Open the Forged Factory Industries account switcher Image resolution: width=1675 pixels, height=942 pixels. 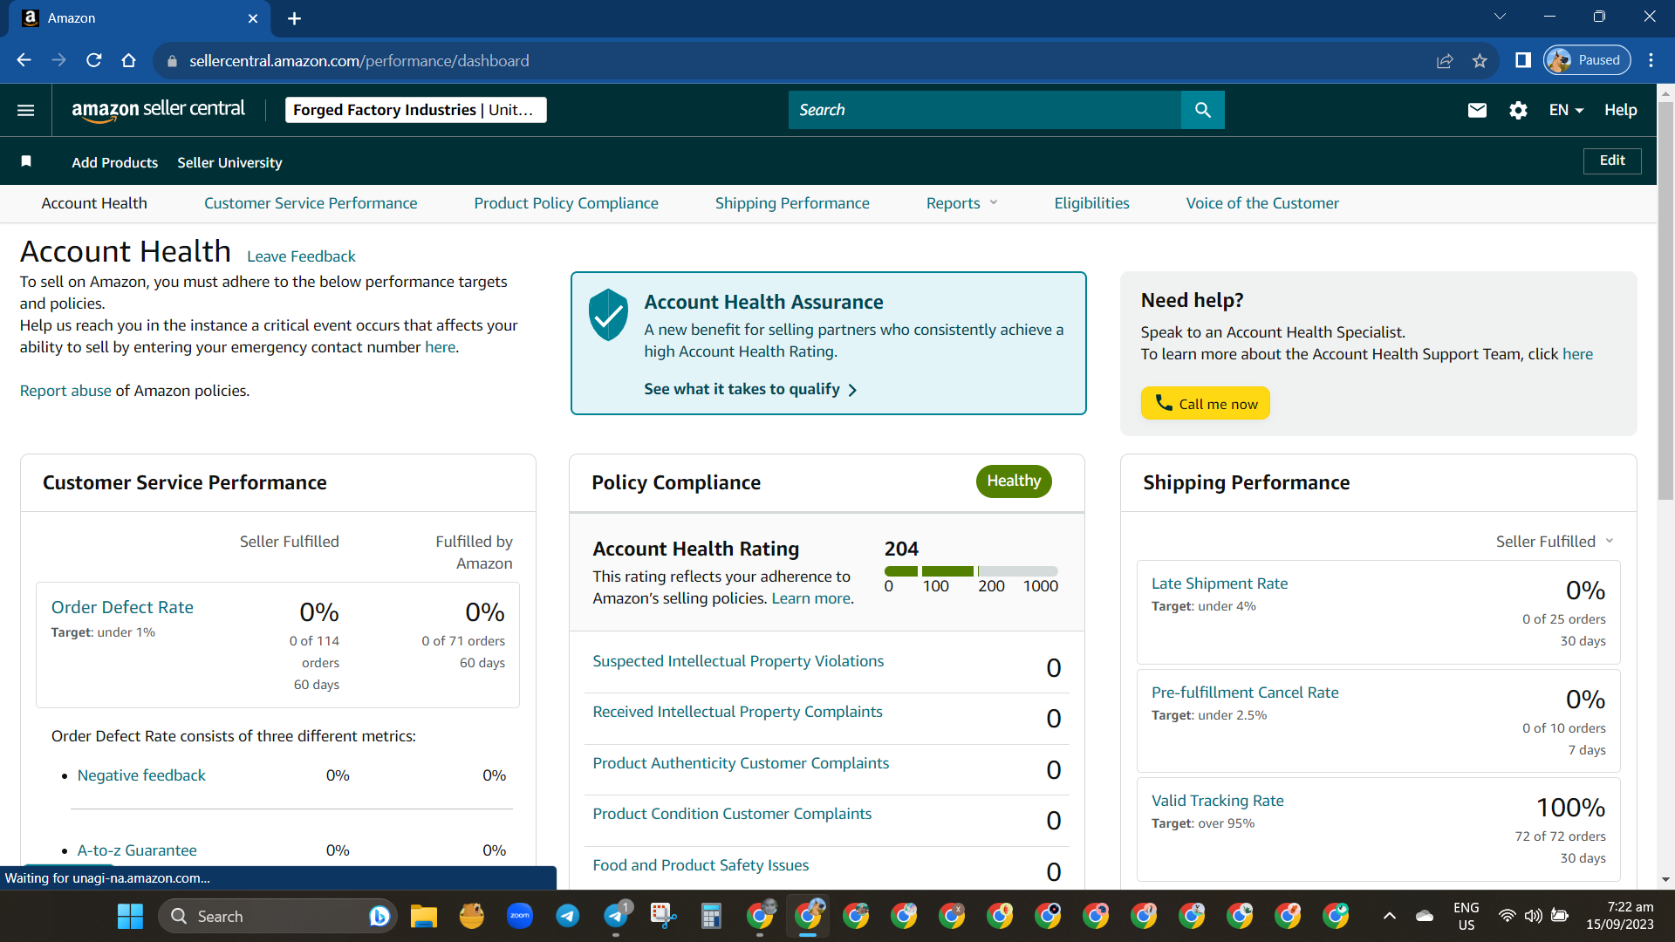coord(416,110)
